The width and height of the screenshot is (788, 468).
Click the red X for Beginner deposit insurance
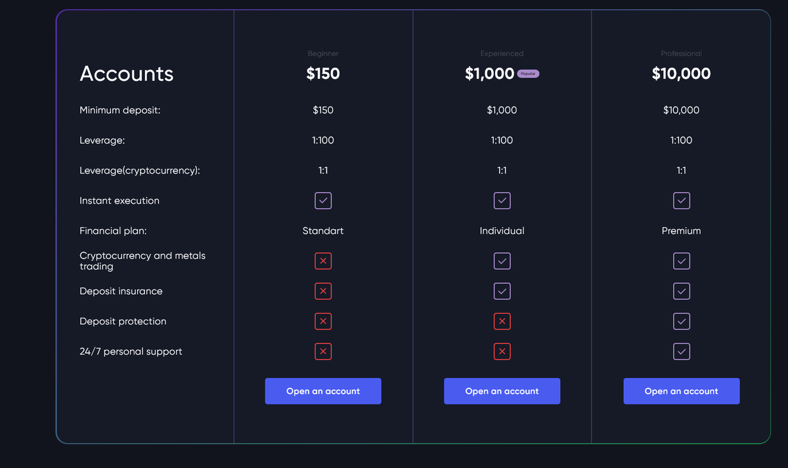tap(323, 291)
